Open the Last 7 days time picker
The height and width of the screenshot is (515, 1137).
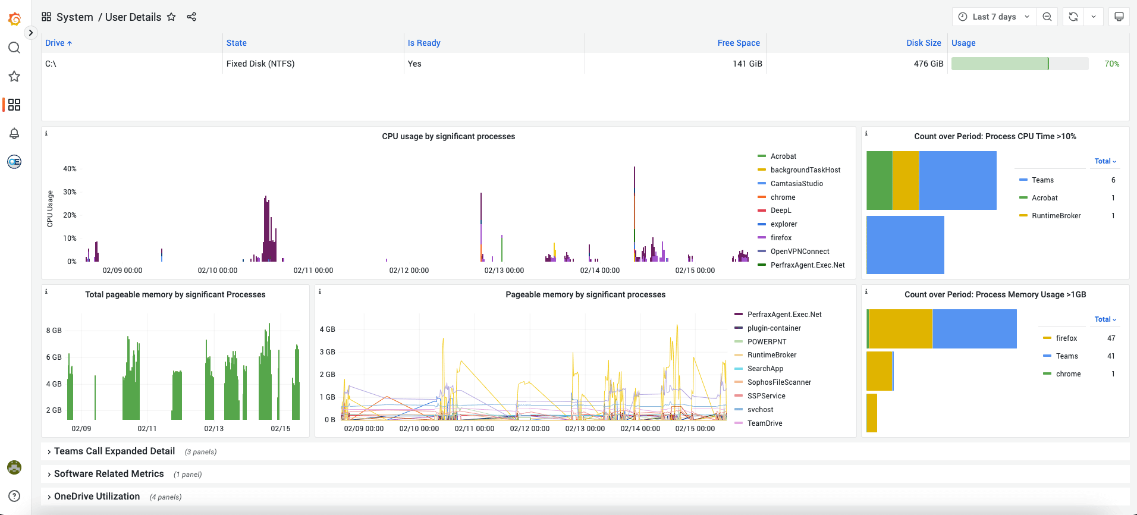[x=994, y=17]
